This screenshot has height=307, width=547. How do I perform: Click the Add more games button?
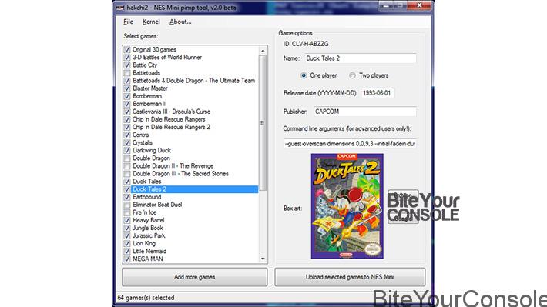(195, 277)
